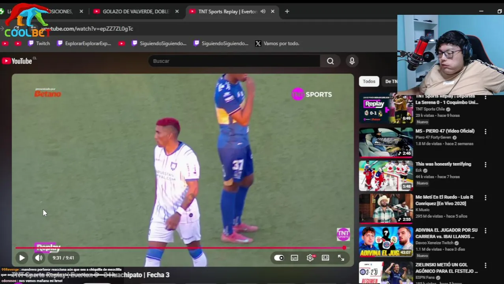The width and height of the screenshot is (504, 284).
Task: Play the paused YouTube video
Action: coord(22,258)
